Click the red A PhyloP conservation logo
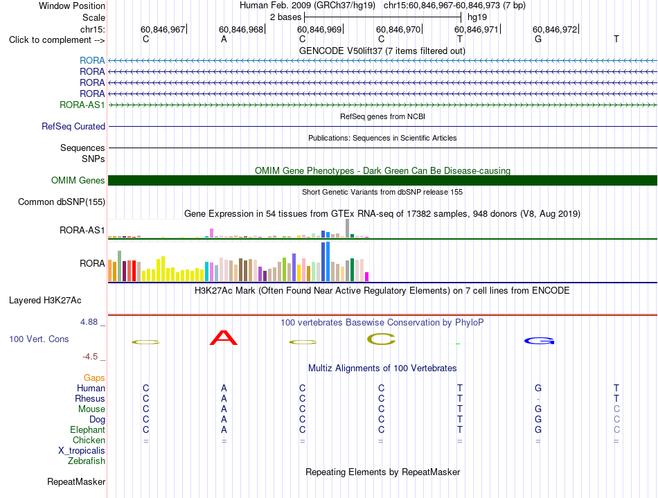Viewport: 658px width, 498px height. 224,338
